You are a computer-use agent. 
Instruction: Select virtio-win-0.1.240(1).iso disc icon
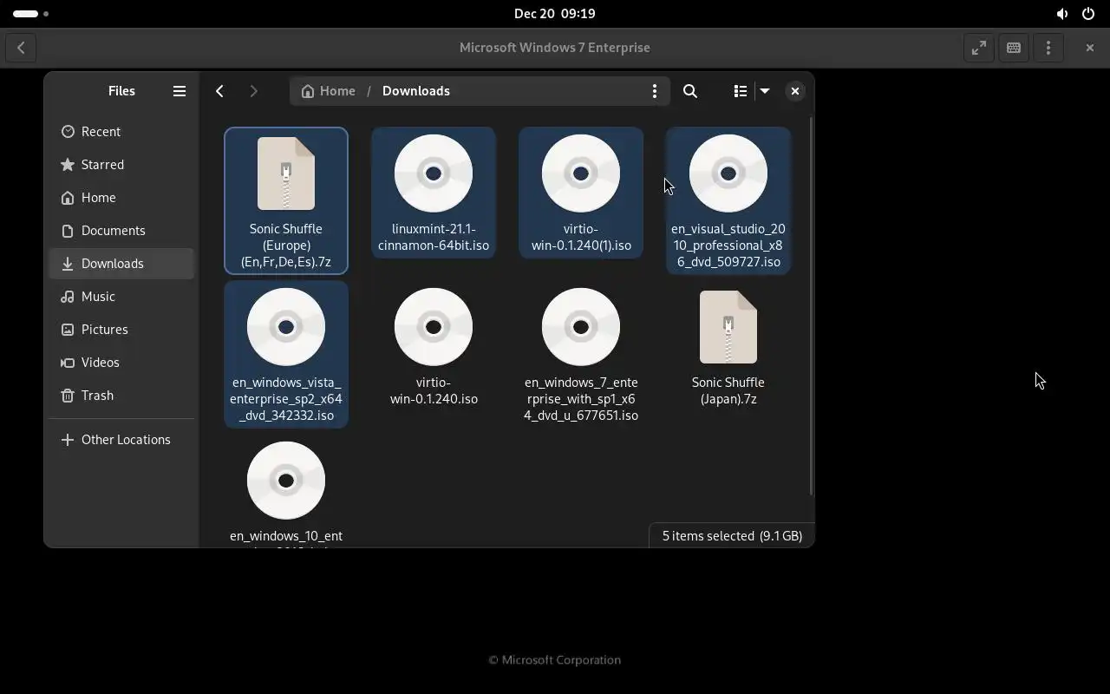tap(581, 173)
